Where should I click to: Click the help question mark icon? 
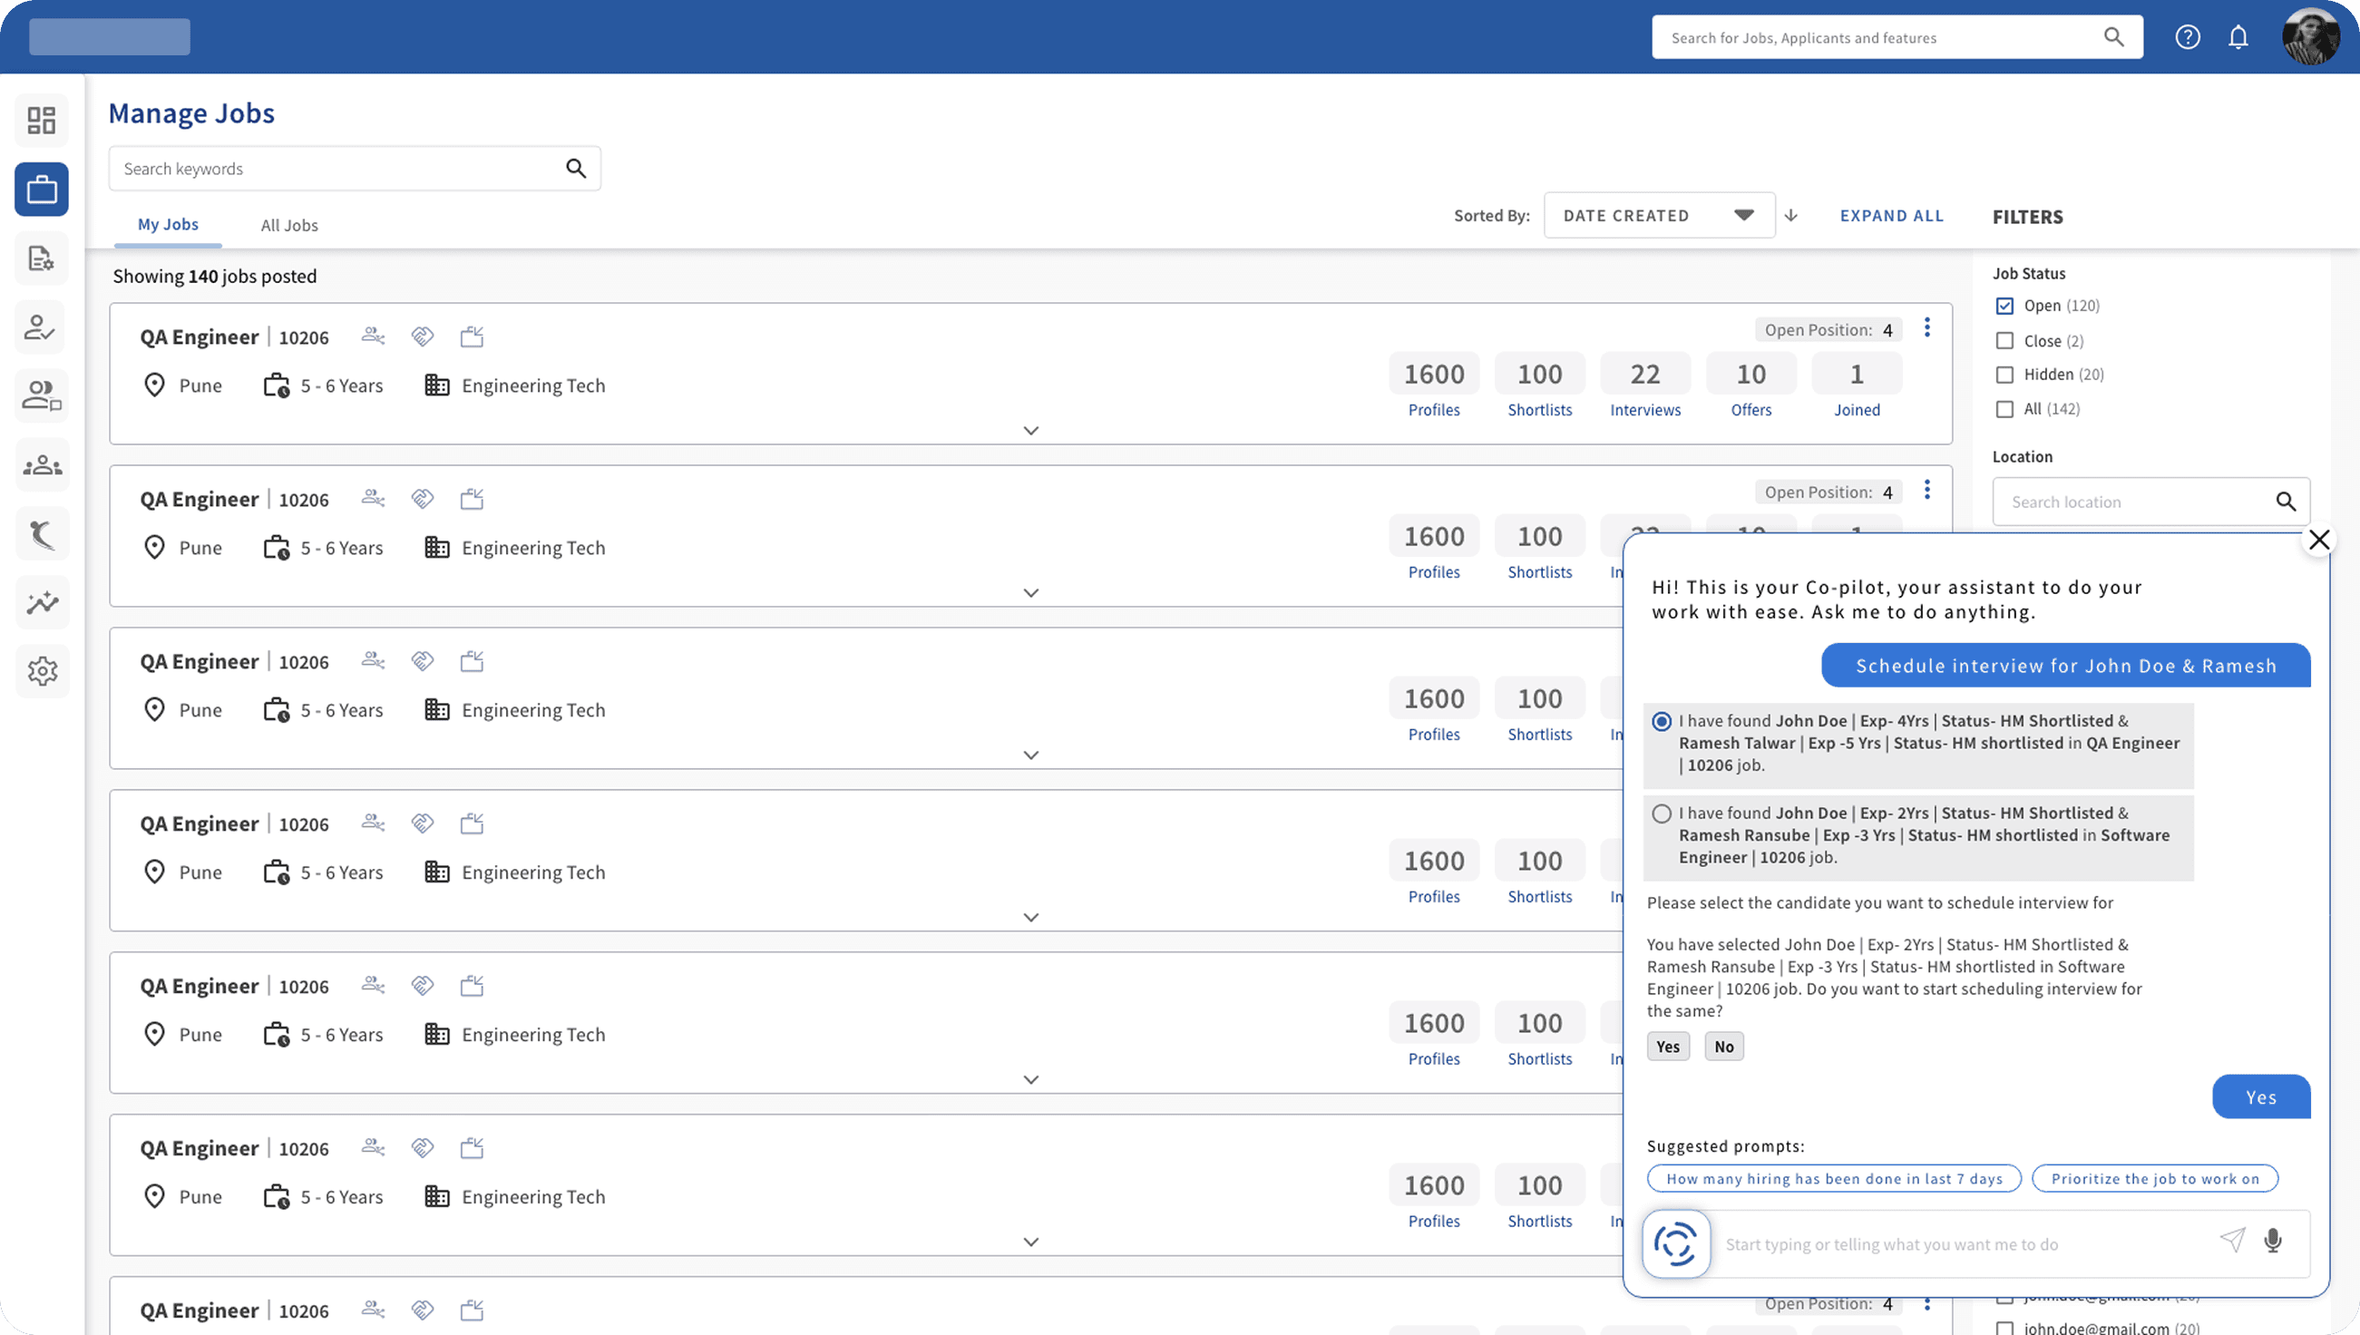pyautogui.click(x=2188, y=37)
